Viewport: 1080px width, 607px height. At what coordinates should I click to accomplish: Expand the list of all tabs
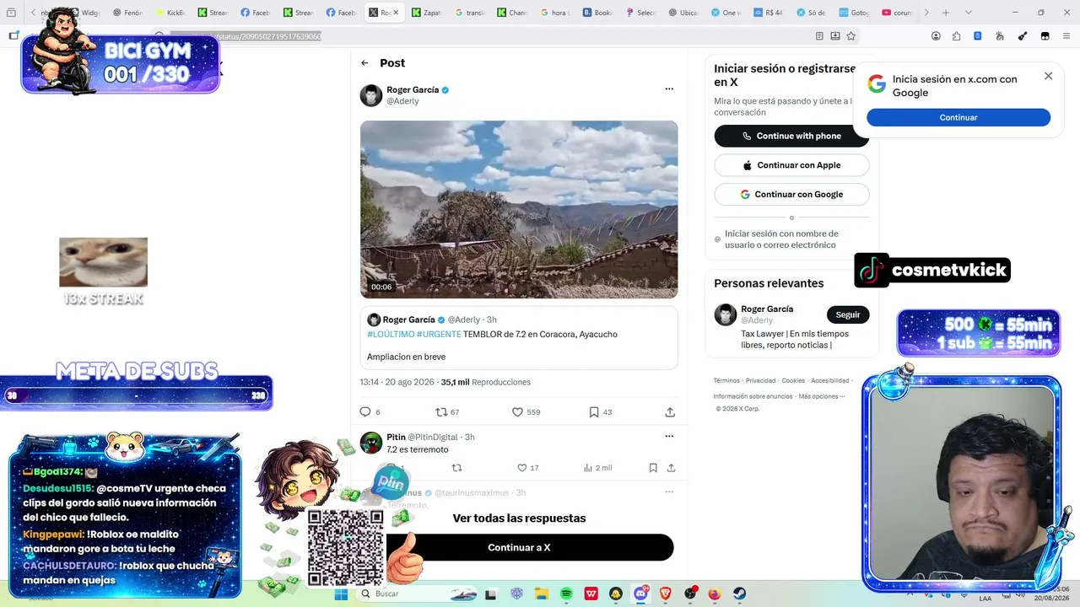(x=968, y=13)
